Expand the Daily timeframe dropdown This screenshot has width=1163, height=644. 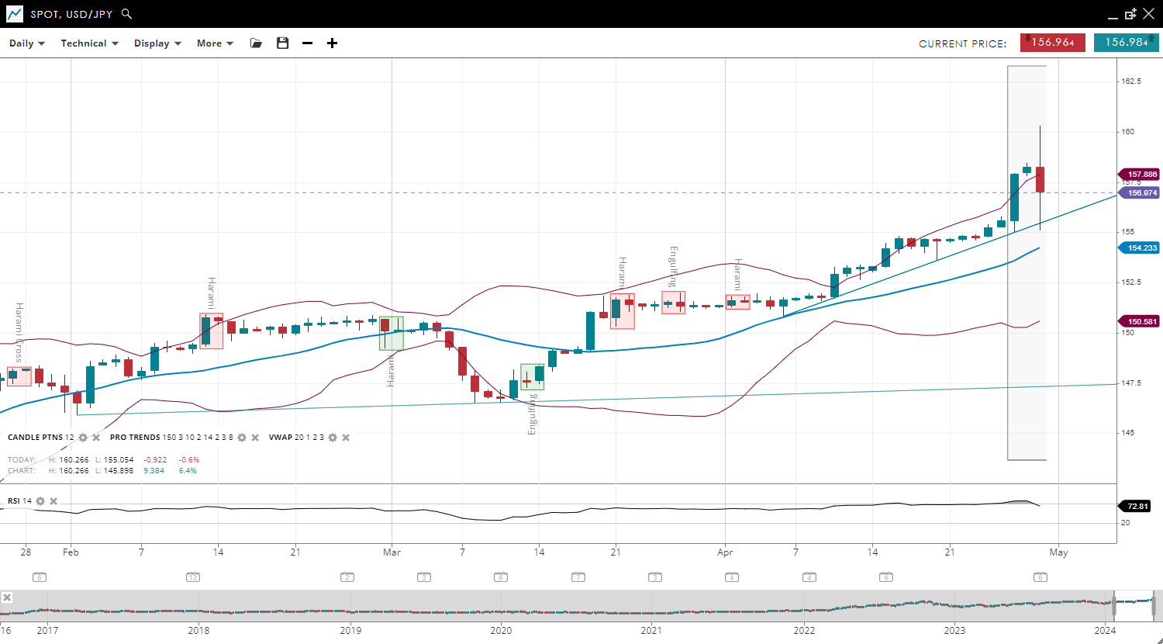pos(27,43)
